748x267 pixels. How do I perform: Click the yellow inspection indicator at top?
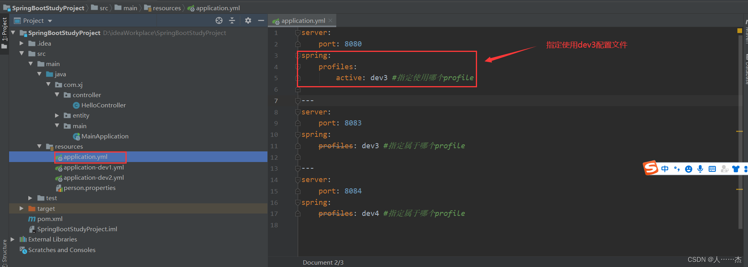(x=740, y=30)
